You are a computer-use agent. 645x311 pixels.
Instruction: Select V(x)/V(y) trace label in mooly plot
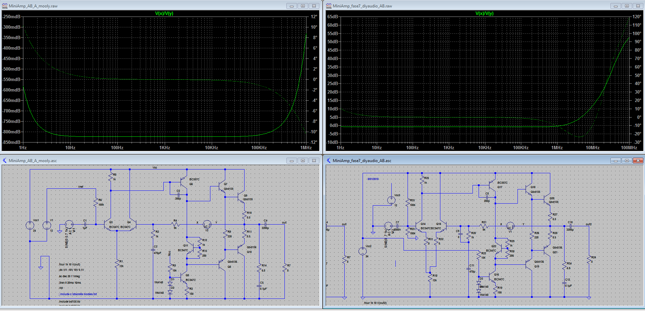click(164, 14)
